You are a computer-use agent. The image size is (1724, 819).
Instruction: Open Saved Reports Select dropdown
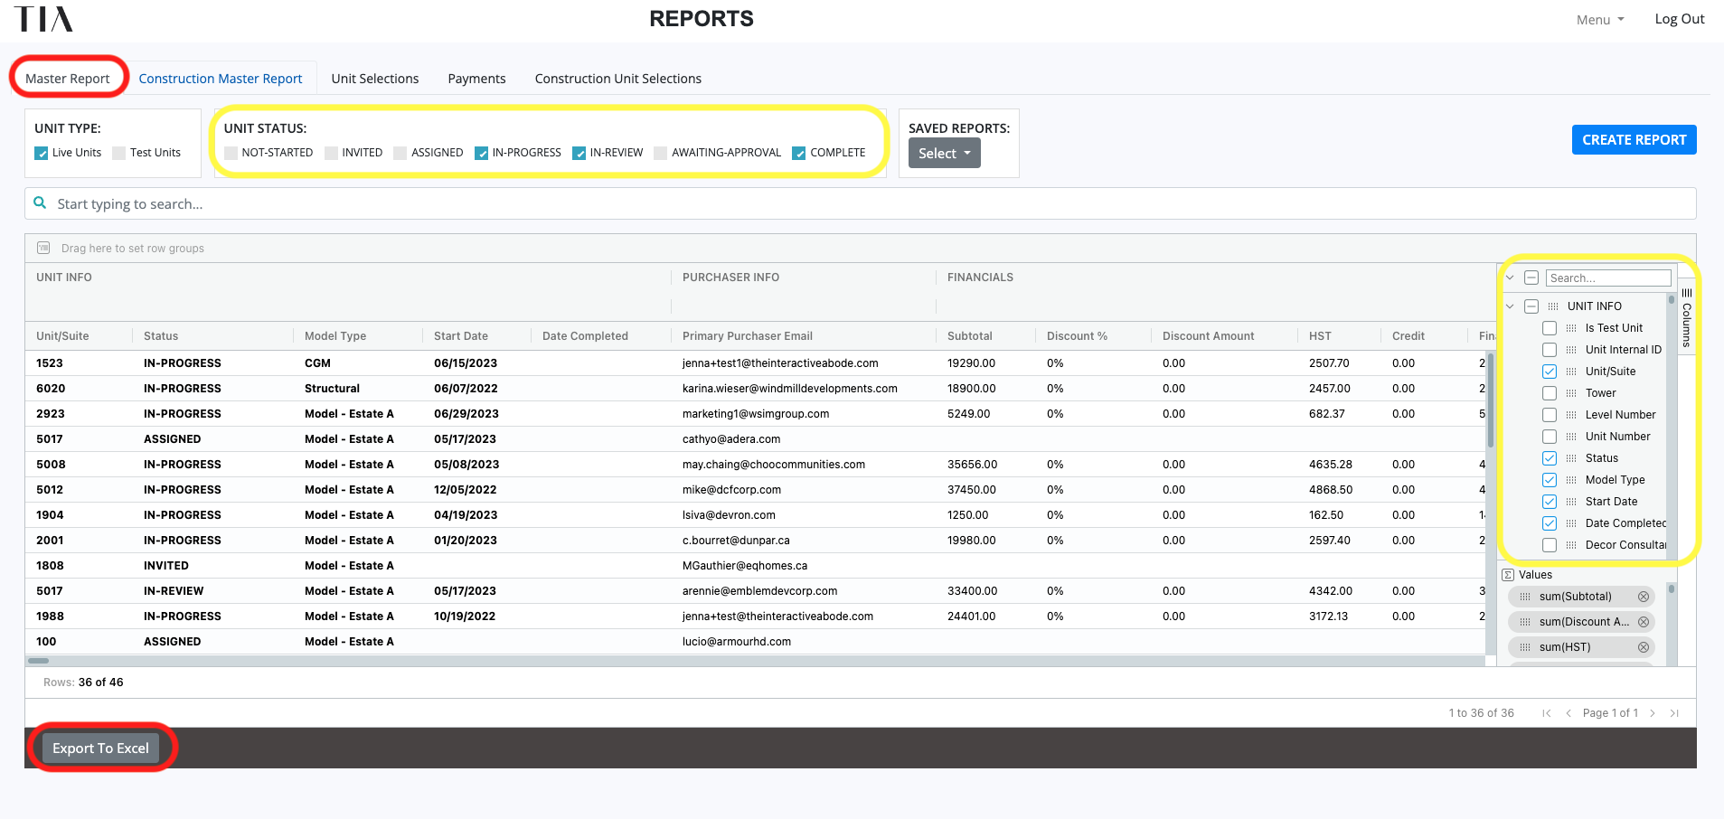click(x=945, y=154)
